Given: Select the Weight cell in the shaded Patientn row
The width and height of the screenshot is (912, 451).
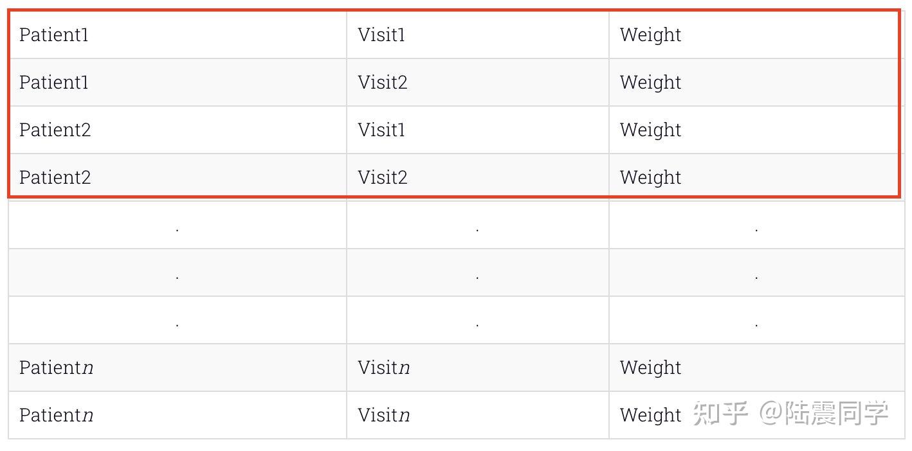Looking at the screenshot, I should (x=650, y=367).
